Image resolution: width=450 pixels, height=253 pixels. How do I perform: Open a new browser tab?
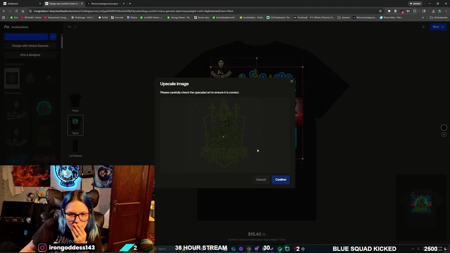point(130,4)
